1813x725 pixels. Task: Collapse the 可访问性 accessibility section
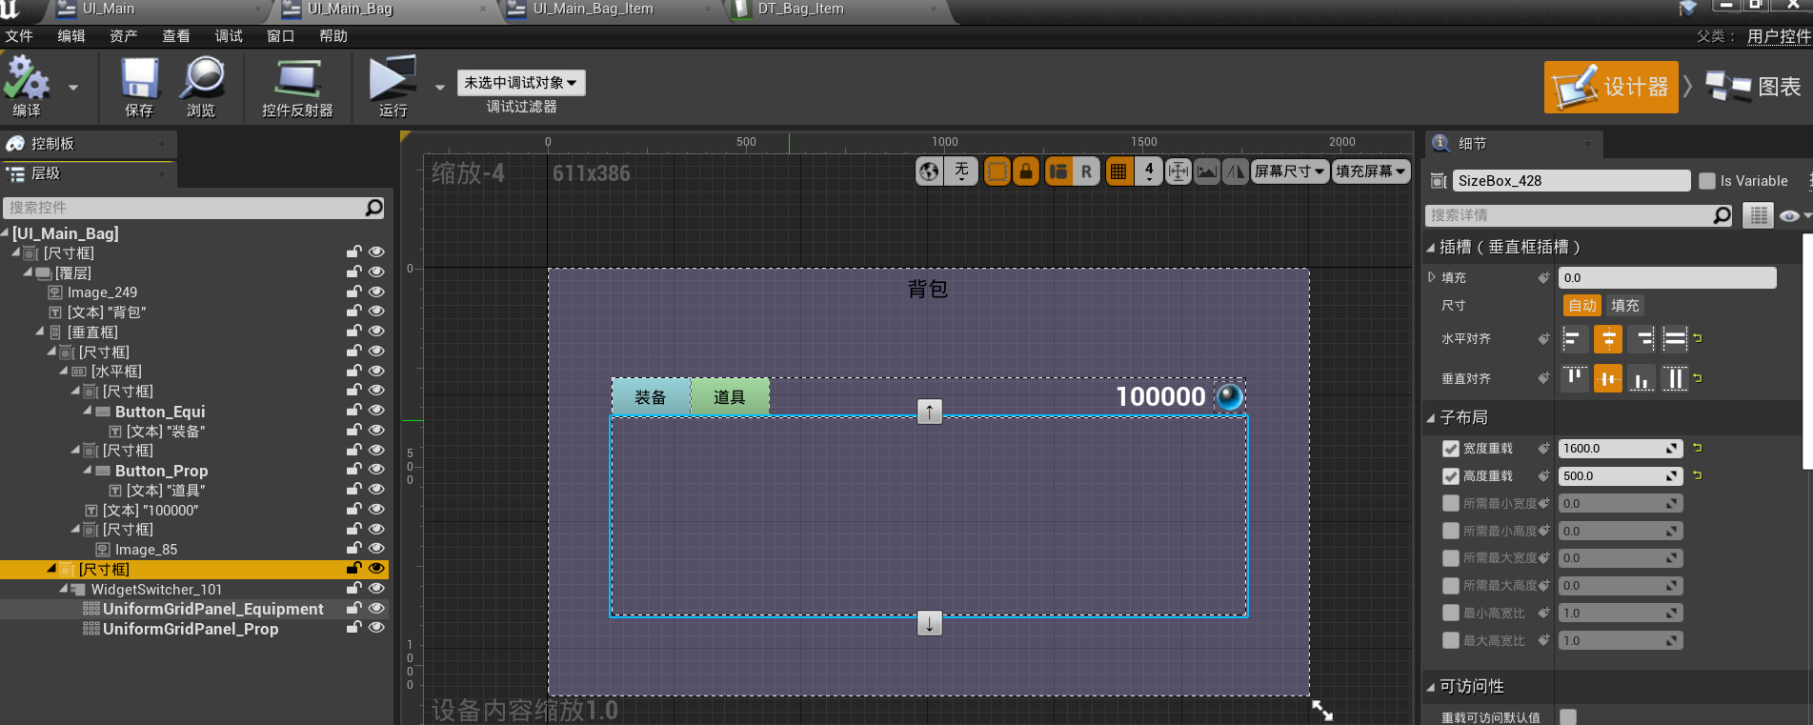tap(1431, 687)
